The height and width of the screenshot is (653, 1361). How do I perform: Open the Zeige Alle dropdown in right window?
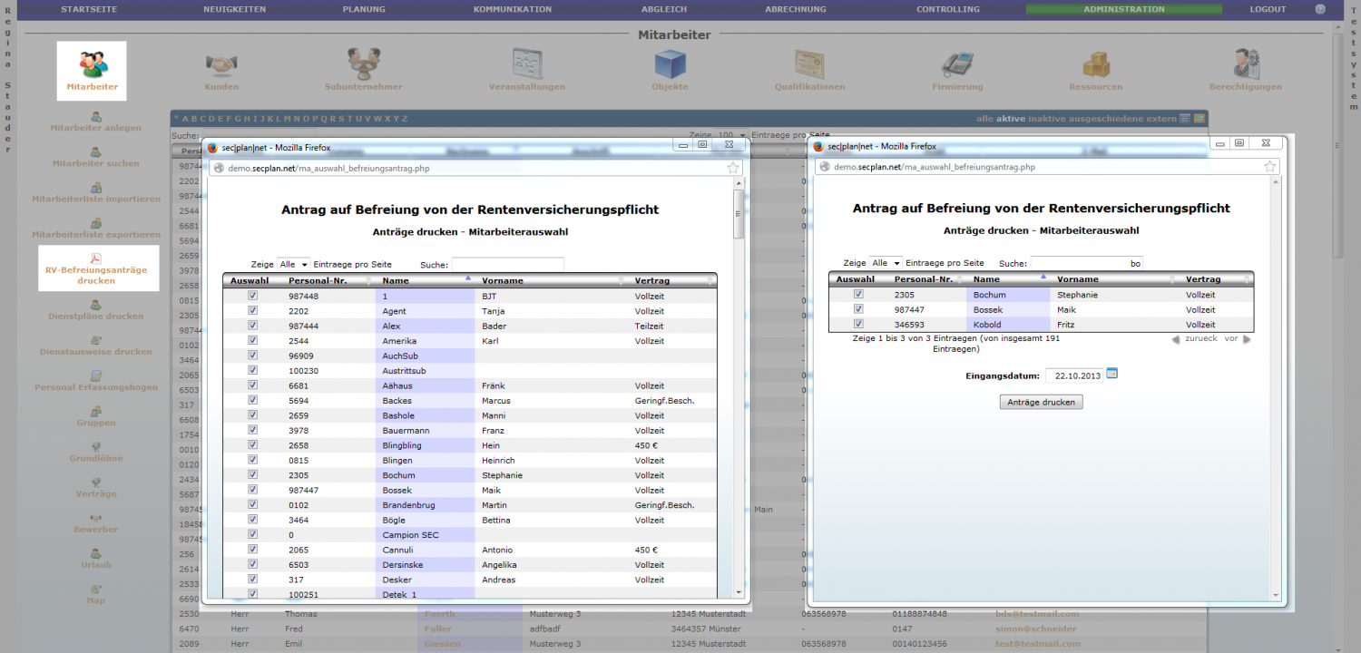point(886,262)
